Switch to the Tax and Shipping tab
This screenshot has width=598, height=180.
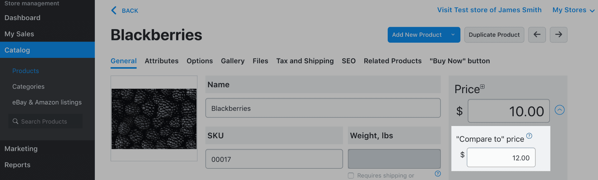tap(305, 61)
